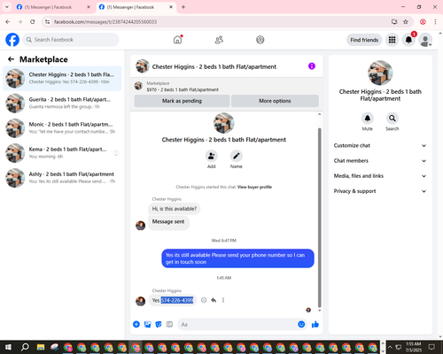Image resolution: width=443 pixels, height=354 pixels.
Task: Expand the Chat members section
Action: [380, 161]
